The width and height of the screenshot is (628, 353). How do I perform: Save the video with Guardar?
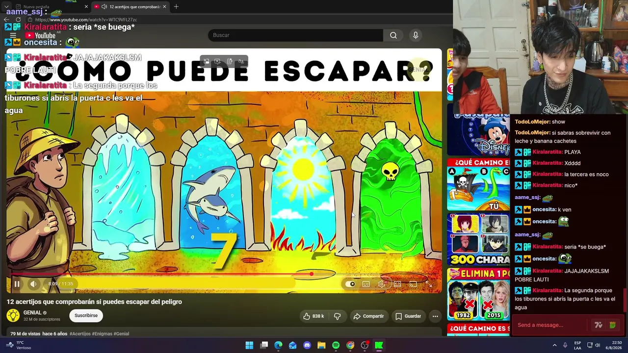[x=408, y=316]
